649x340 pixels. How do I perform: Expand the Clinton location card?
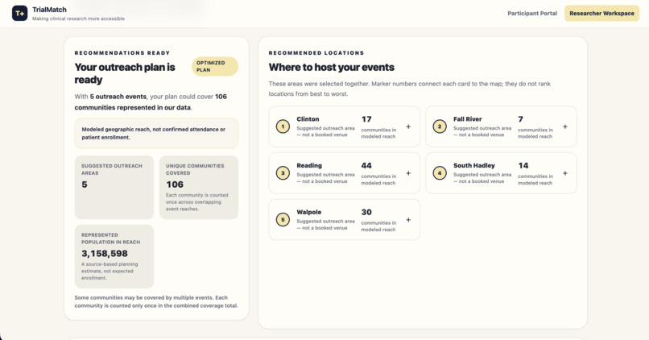coord(408,126)
